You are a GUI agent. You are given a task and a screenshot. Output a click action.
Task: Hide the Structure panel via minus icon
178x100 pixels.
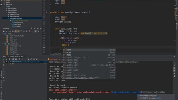[41, 28]
